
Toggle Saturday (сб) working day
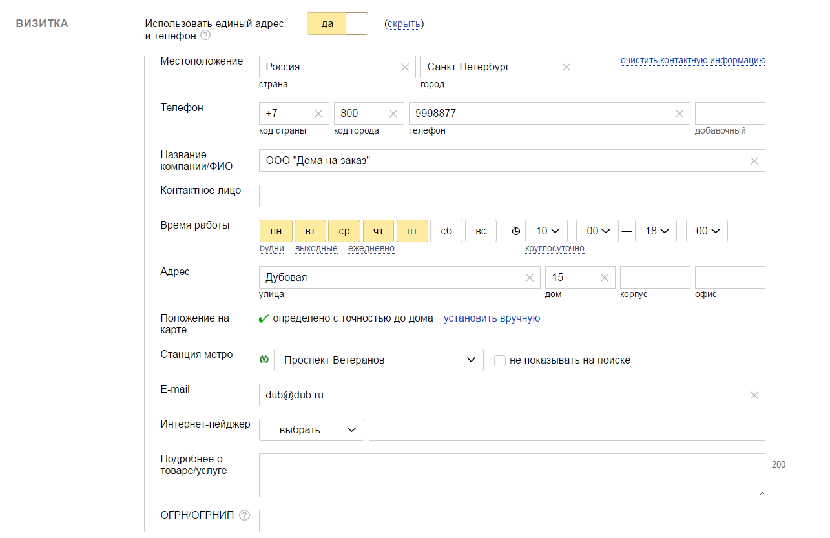click(446, 231)
